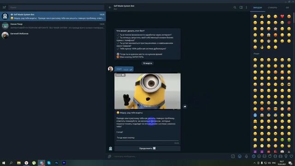Screen dimensions: 295x166
Task: Play the Minion video message
Action: tap(147, 91)
